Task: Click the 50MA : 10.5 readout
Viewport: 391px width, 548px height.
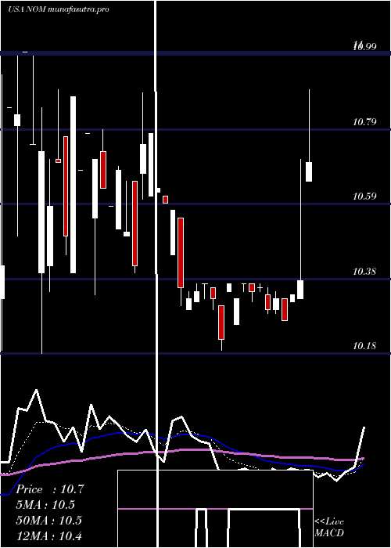Action: click(x=48, y=520)
